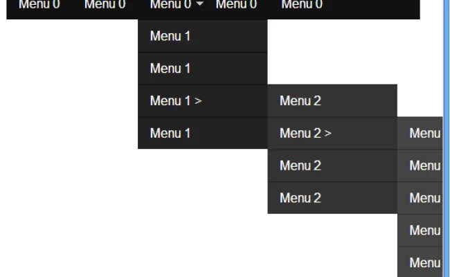
Task: Select the first Menu 2 entry
Action: click(x=332, y=100)
